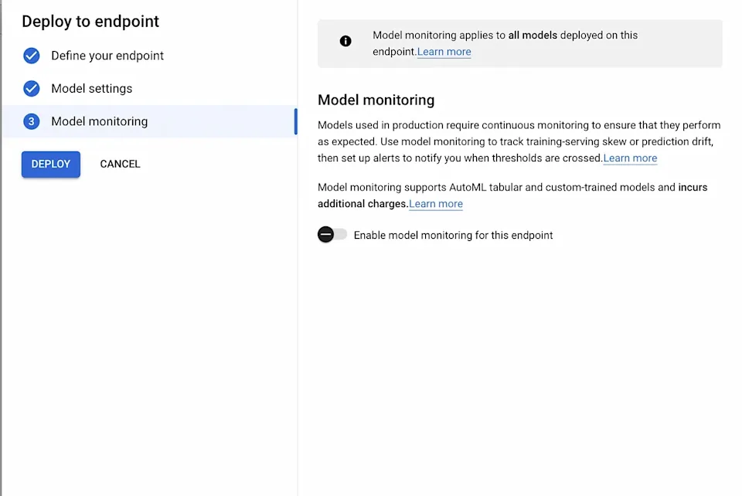Viewport: 742px width, 496px height.
Task: Click the DEPLOY button
Action: (x=51, y=164)
